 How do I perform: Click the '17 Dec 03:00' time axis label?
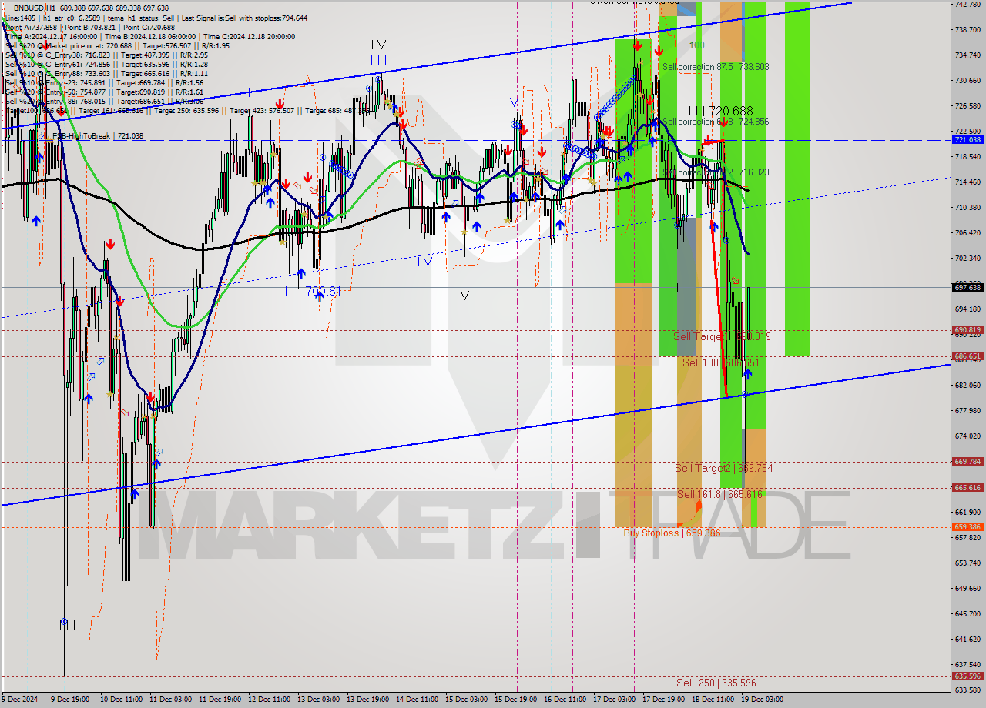click(x=614, y=700)
